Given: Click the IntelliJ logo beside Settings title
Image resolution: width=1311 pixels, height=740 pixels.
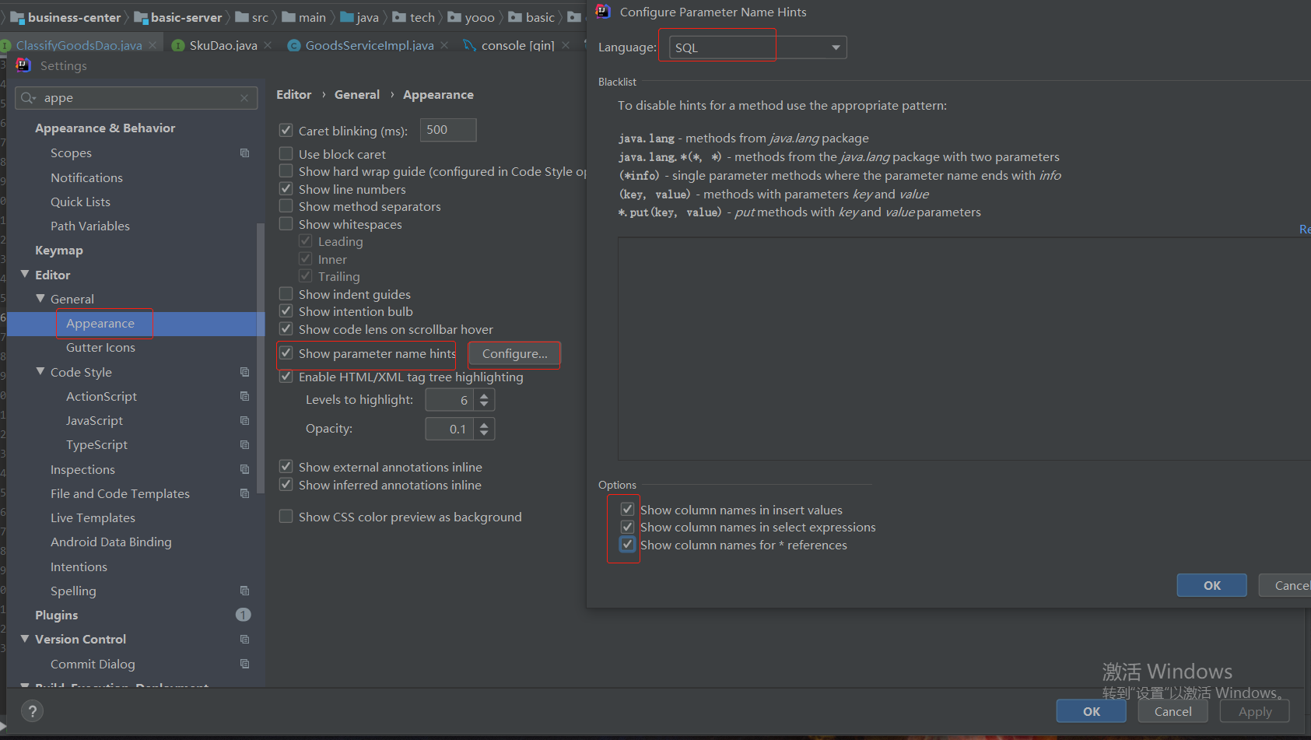Looking at the screenshot, I should [x=23, y=65].
